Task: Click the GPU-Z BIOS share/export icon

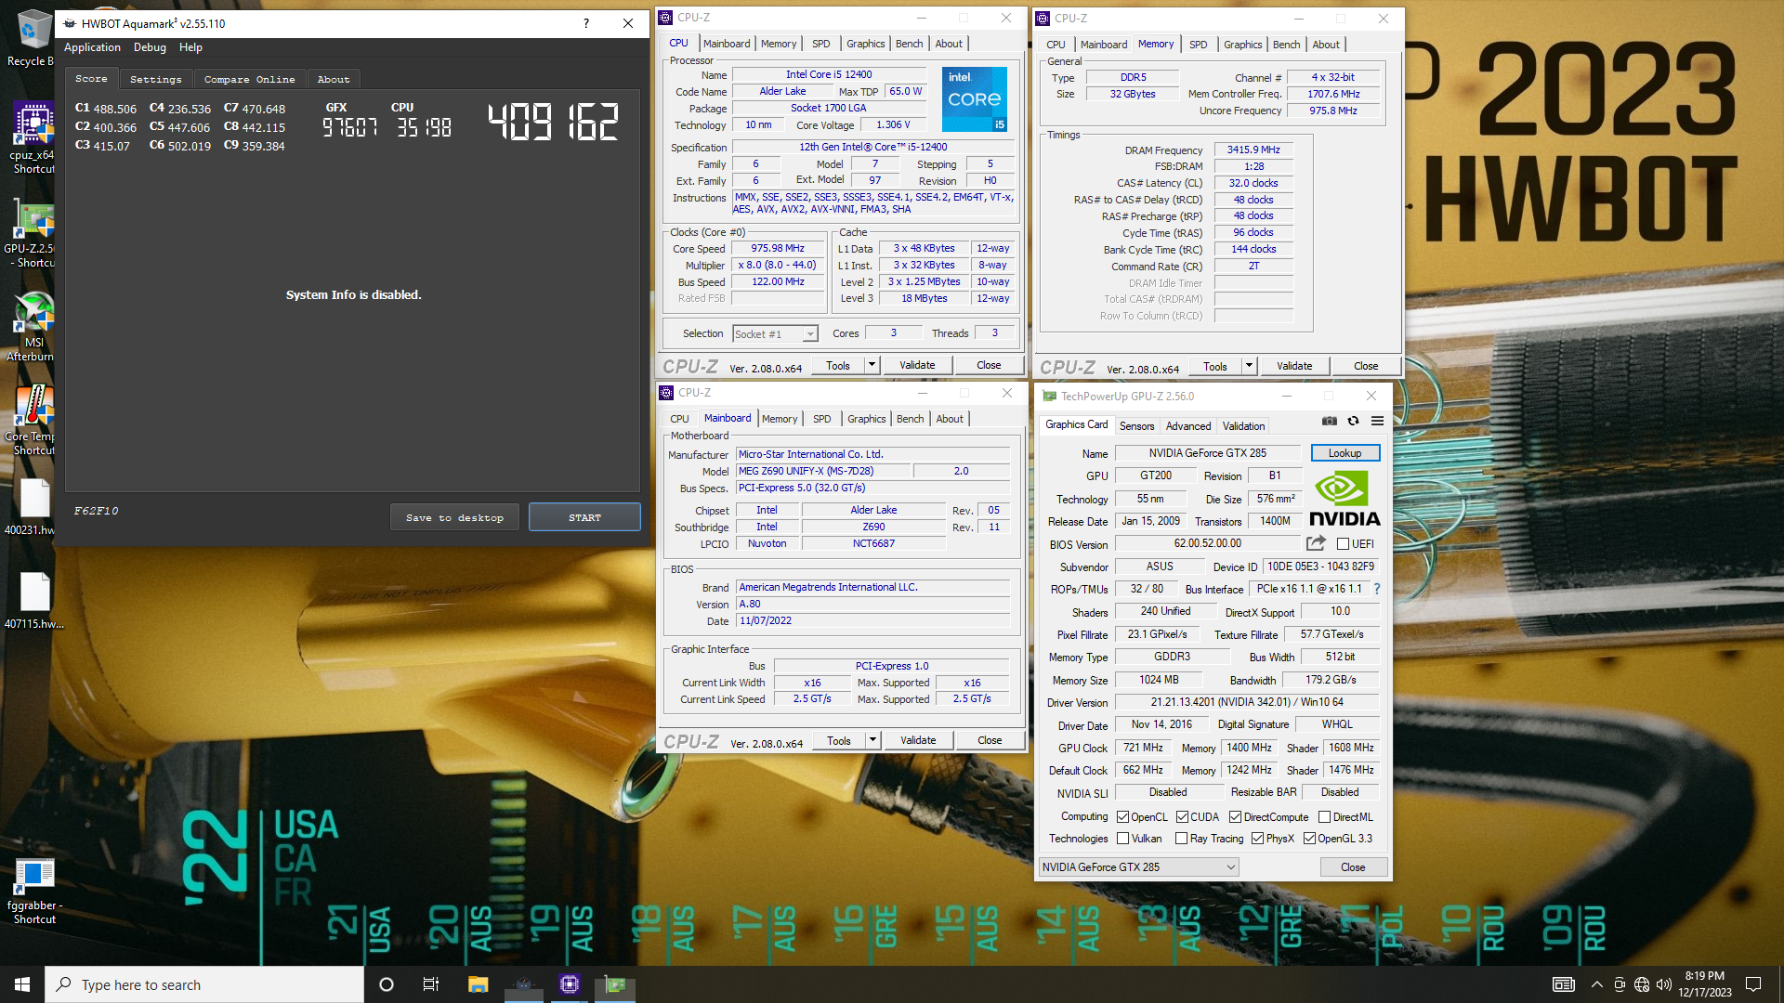Action: 1316,543
